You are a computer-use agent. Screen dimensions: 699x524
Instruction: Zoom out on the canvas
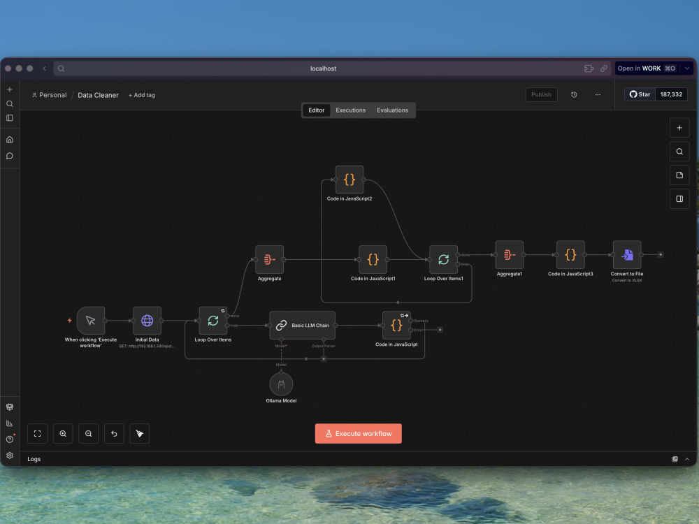point(88,434)
